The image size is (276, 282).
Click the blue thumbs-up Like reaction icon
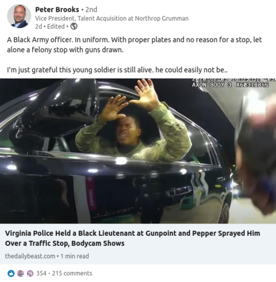[11, 273]
